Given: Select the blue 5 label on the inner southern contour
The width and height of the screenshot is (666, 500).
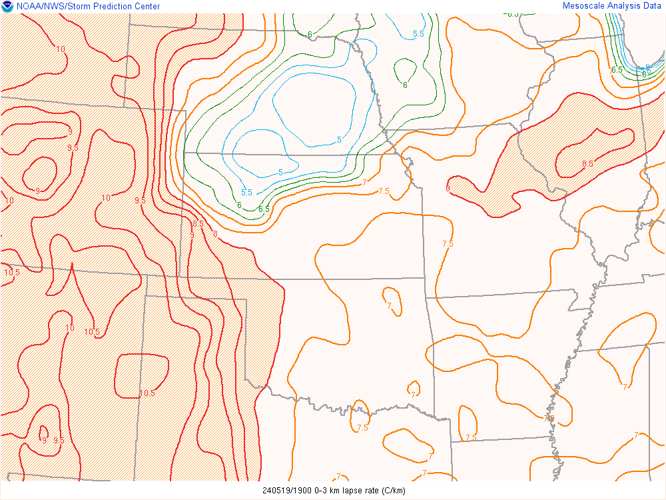Looking at the screenshot, I should click(x=280, y=172).
